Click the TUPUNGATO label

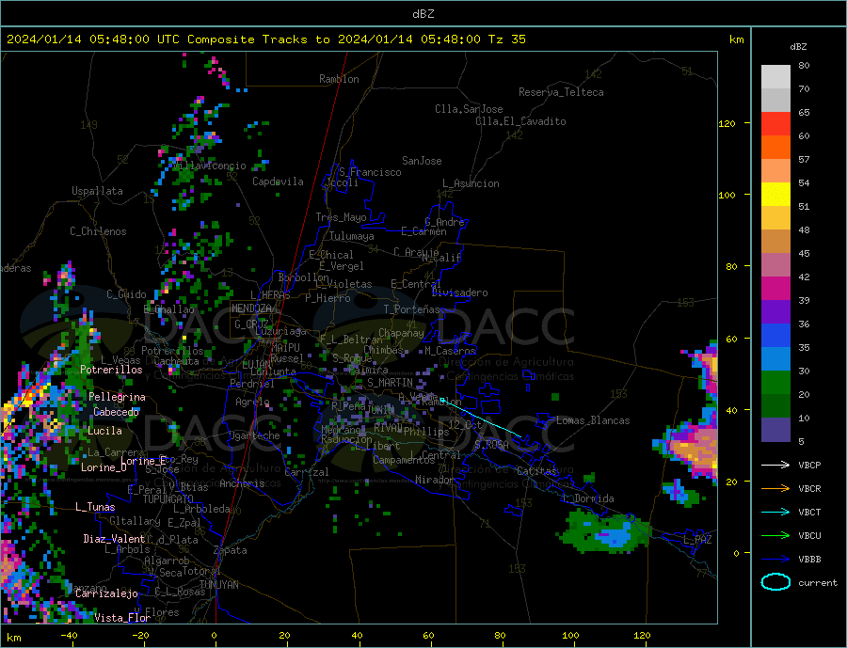pos(168,498)
